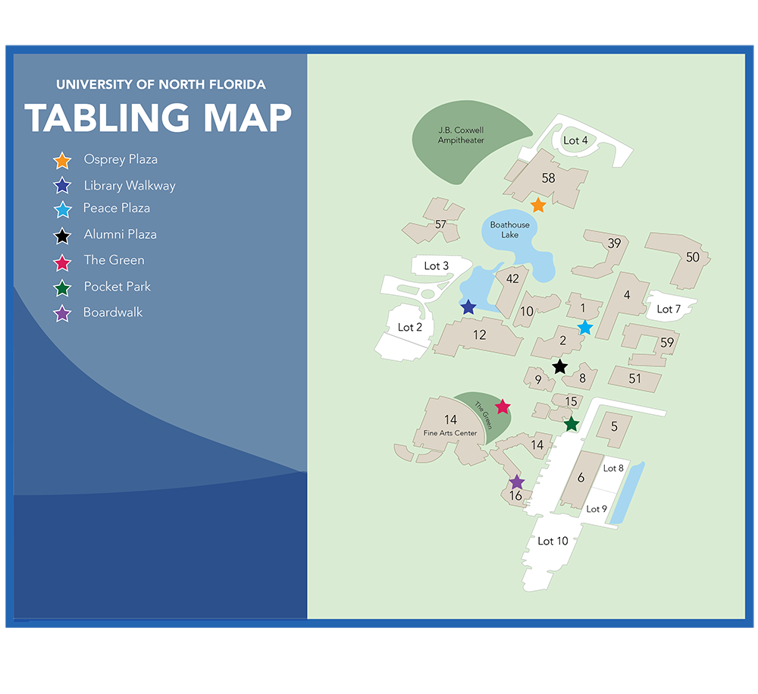Select building 9 on the map

point(539,380)
